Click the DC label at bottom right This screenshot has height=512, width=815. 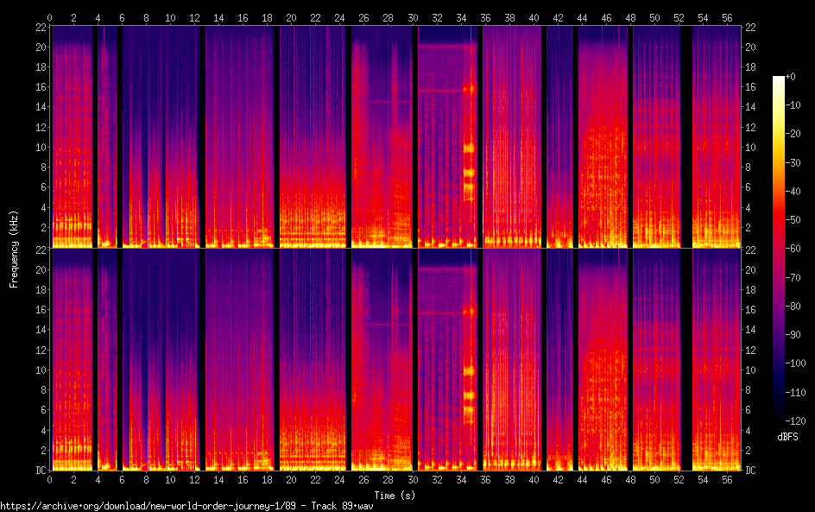click(x=751, y=471)
